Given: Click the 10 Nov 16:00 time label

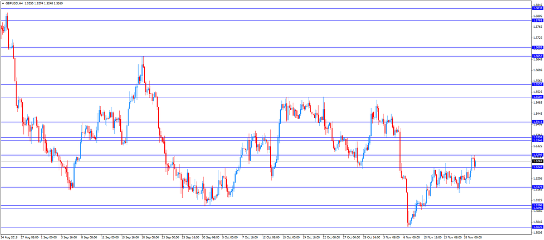Looking at the screenshot, I should click(434, 238).
